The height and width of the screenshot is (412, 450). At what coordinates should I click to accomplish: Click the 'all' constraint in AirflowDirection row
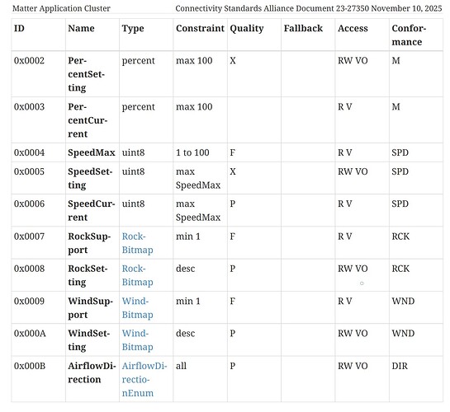(181, 366)
